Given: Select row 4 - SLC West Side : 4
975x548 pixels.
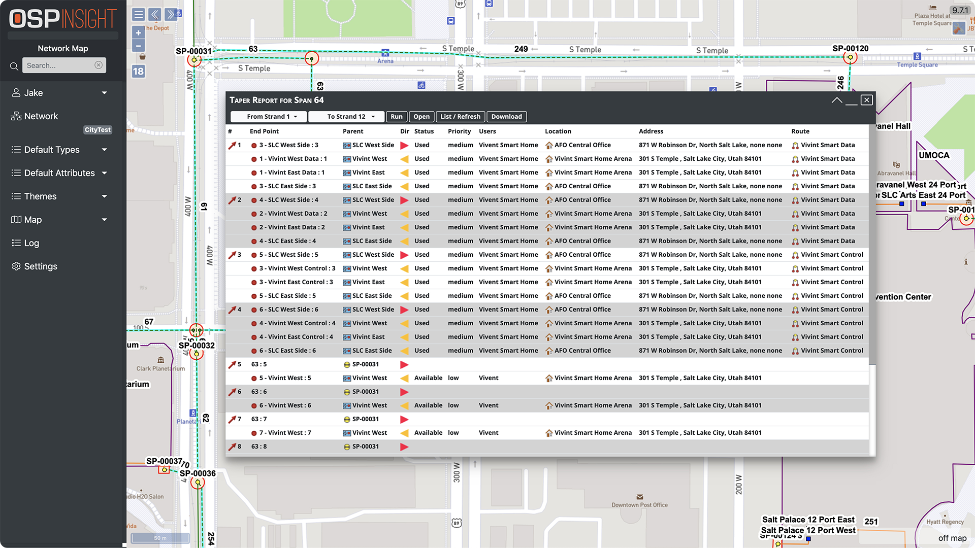Looking at the screenshot, I should pyautogui.click(x=547, y=200).
